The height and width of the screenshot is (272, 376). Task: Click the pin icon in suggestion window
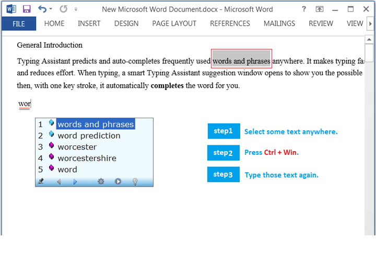click(x=41, y=181)
